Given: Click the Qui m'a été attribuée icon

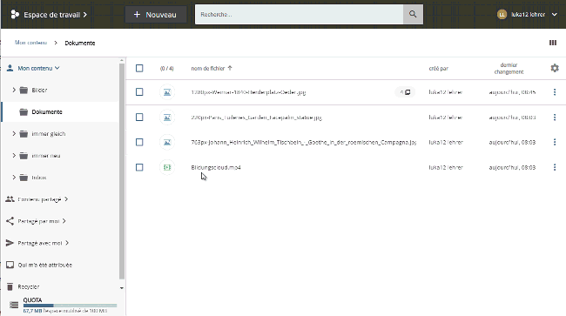Looking at the screenshot, I should (x=10, y=265).
